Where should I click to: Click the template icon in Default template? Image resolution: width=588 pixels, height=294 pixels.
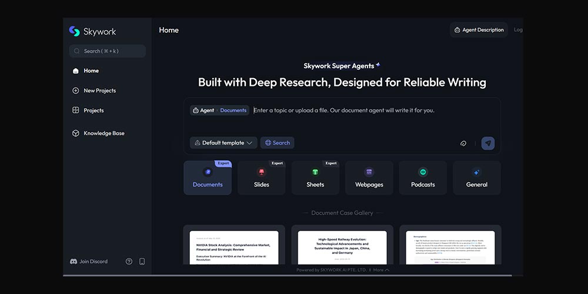pos(198,143)
